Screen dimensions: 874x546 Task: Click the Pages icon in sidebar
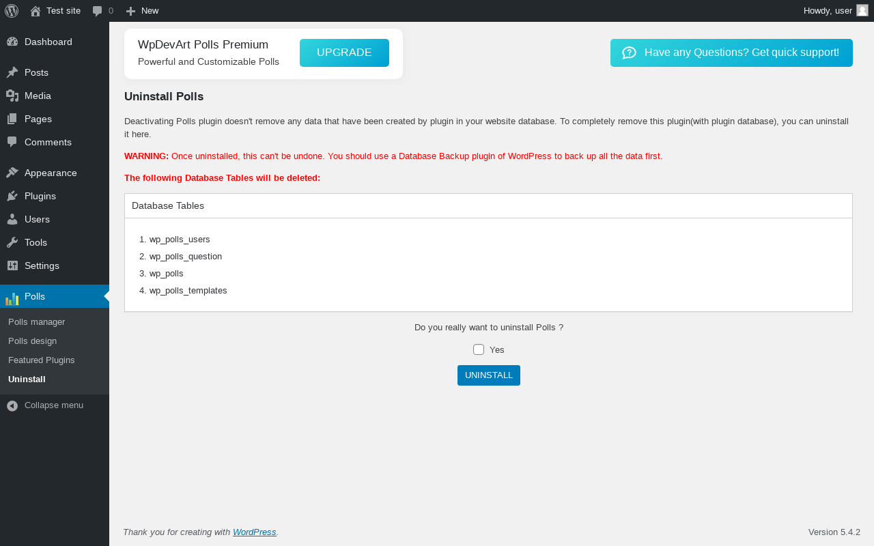coord(12,119)
